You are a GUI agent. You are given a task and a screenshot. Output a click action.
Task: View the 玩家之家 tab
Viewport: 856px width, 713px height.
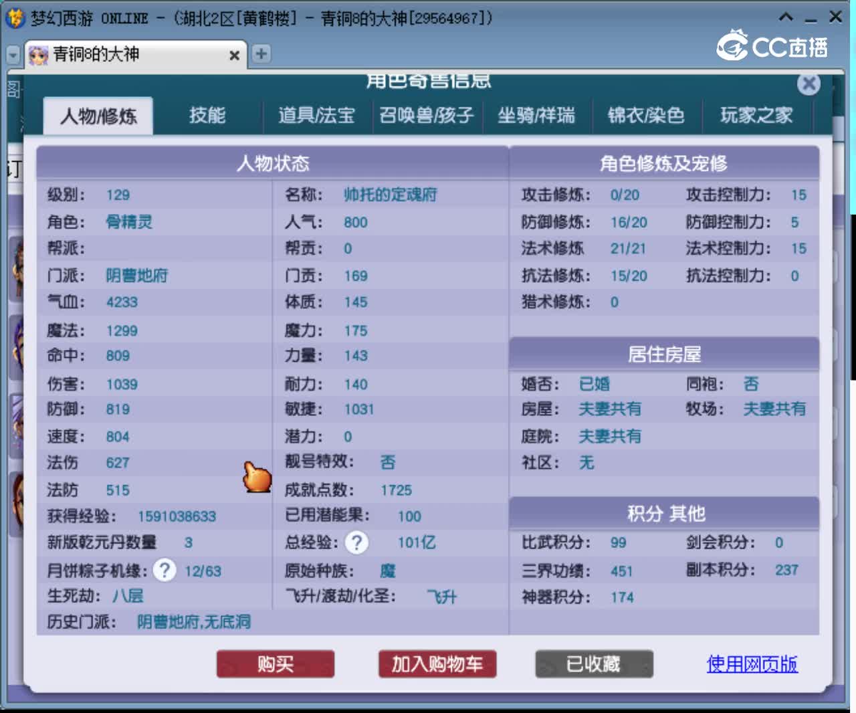click(756, 116)
